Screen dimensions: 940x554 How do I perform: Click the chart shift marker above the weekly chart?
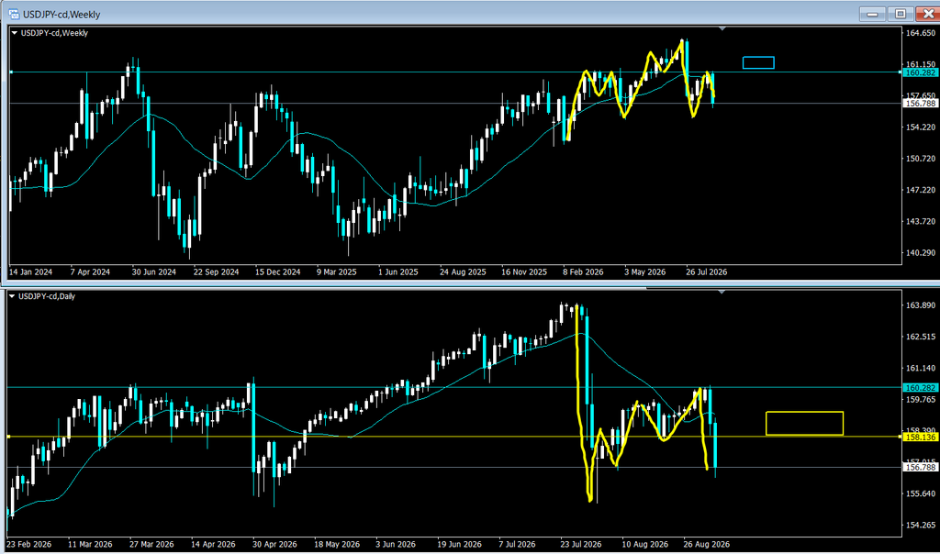722,28
